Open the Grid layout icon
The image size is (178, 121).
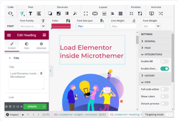(x=120, y=14)
